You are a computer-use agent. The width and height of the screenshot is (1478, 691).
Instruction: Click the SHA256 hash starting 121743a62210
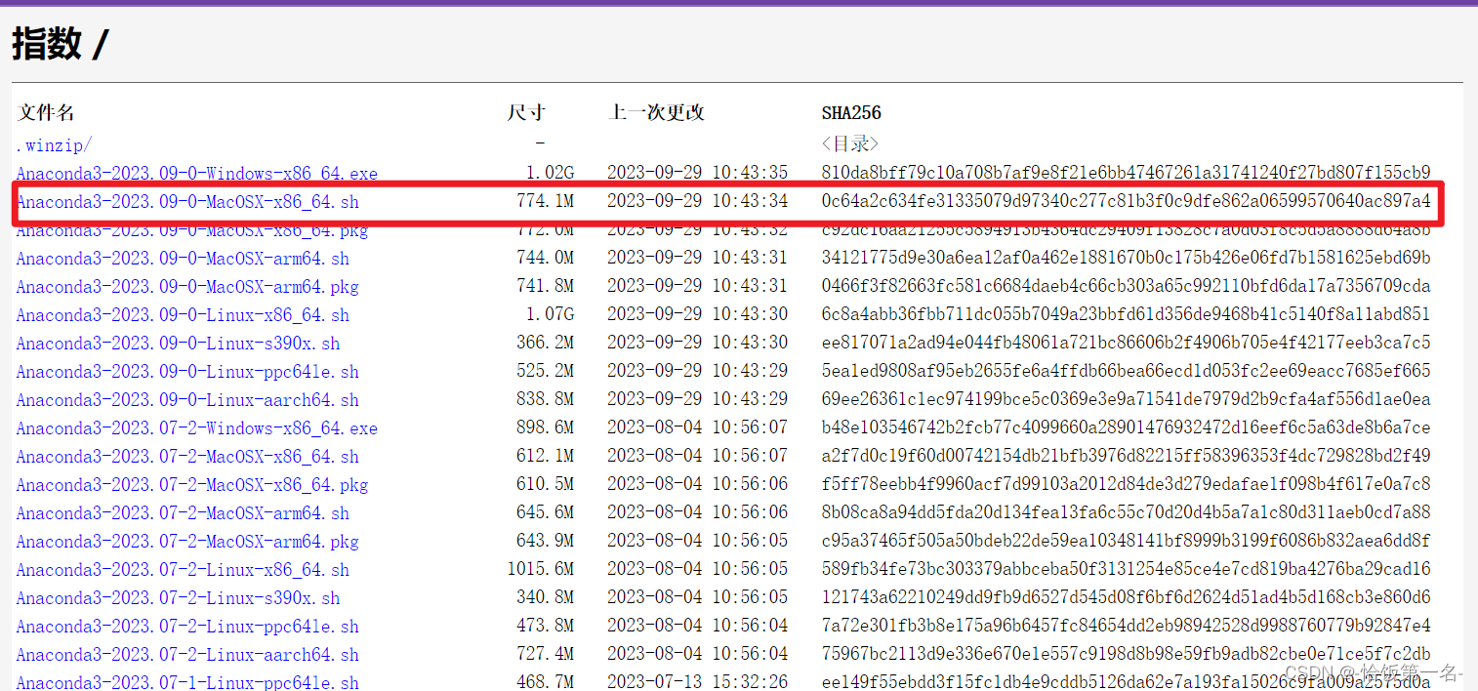1126,597
